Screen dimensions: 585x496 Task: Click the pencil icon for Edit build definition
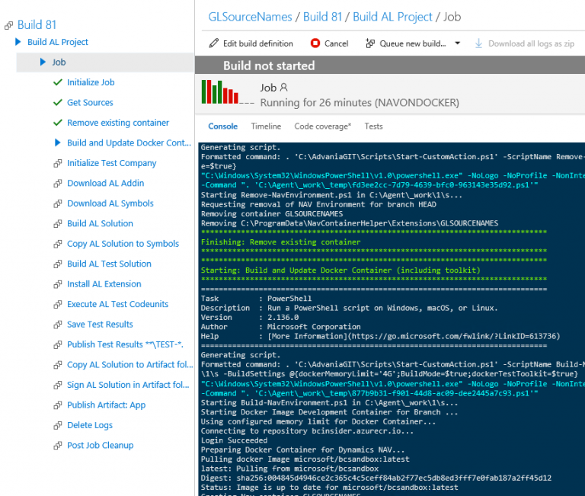point(213,44)
